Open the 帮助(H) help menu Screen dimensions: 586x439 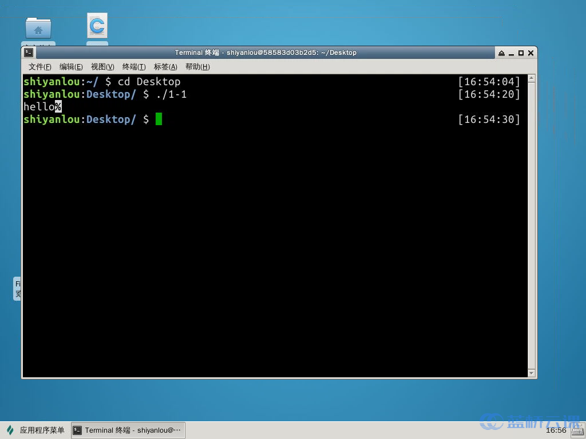pyautogui.click(x=197, y=67)
